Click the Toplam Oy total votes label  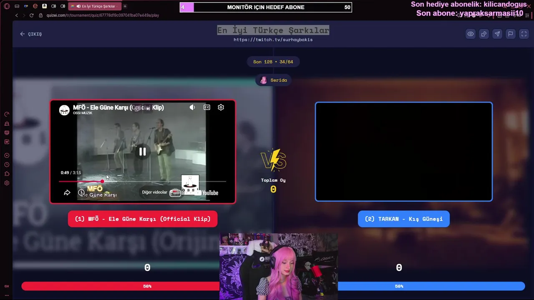tap(273, 180)
